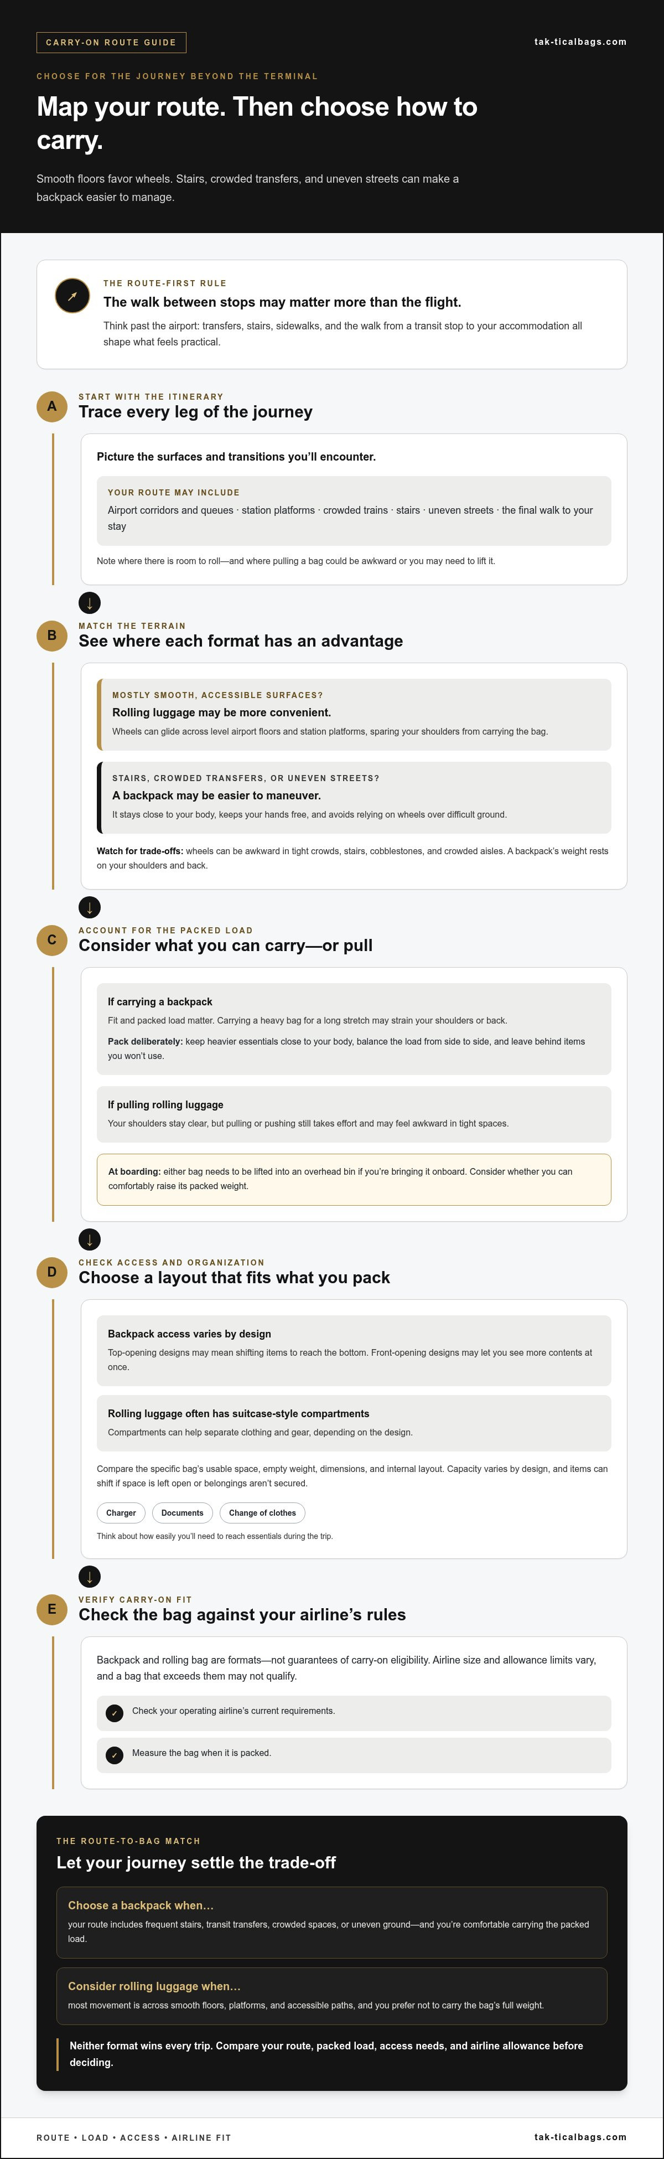
Task: Click the At boarding highlighted note
Action: click(354, 1179)
